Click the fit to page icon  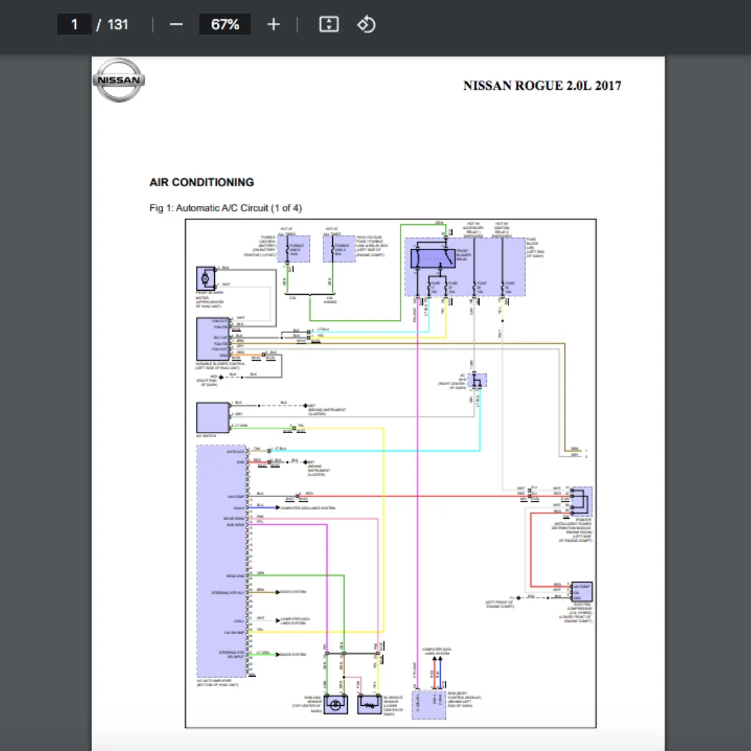[x=329, y=24]
